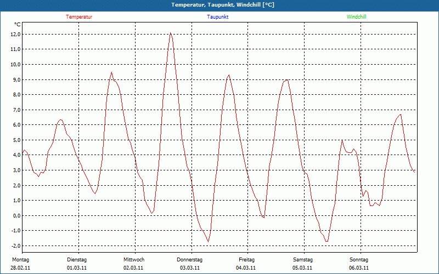Click the -1,0 y-axis value
The image size is (439, 274).
[x=15, y=231]
